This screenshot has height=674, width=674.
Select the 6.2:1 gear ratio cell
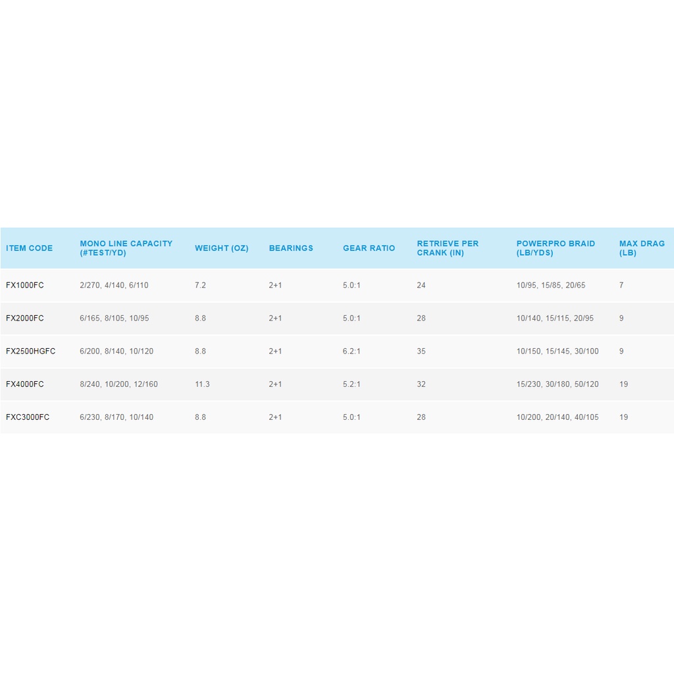pyautogui.click(x=351, y=351)
